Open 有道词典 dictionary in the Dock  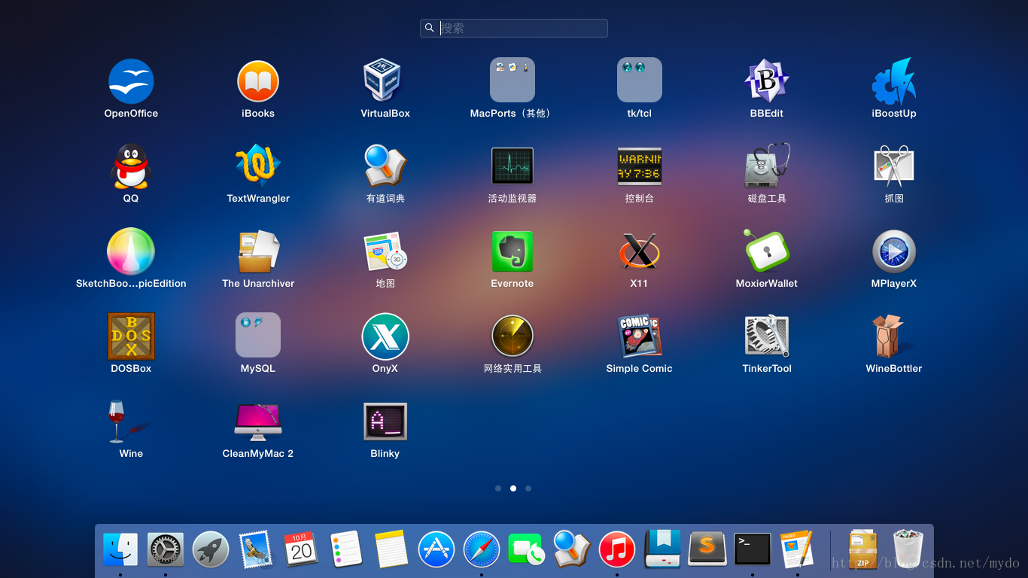click(573, 549)
